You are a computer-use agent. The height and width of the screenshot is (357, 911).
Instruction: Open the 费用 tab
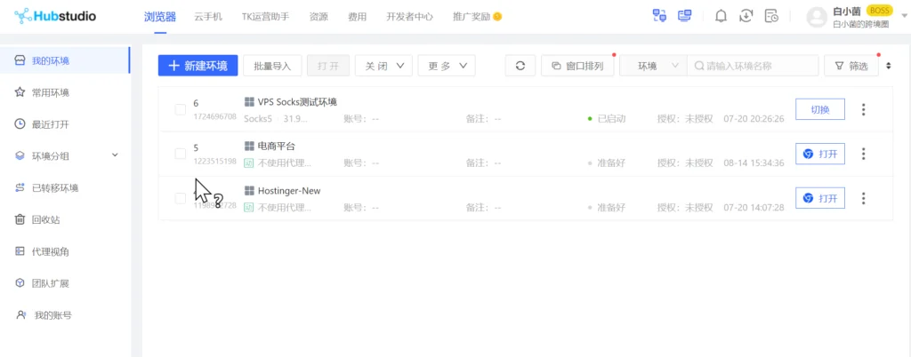[x=358, y=17]
